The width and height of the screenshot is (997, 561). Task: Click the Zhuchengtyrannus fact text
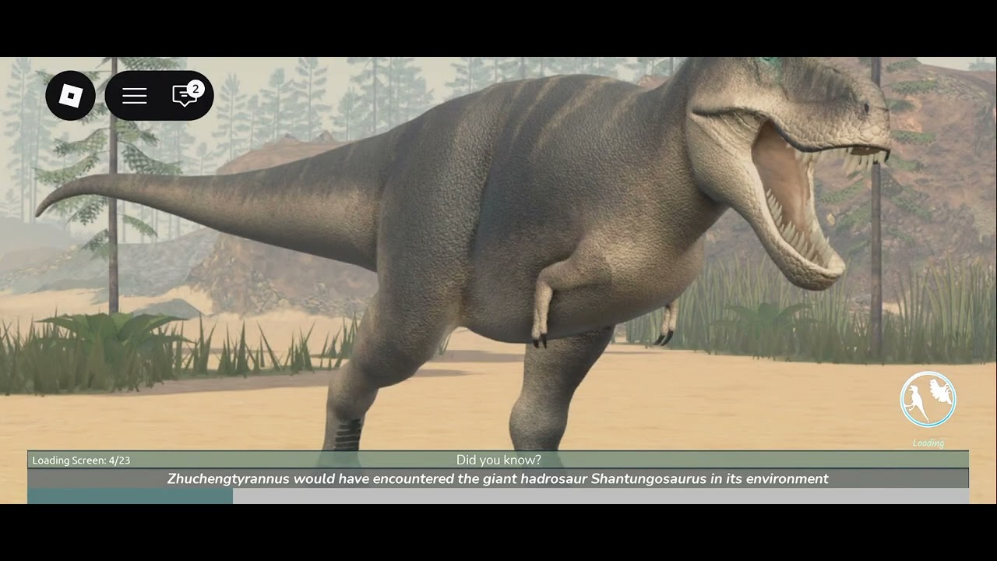[498, 478]
